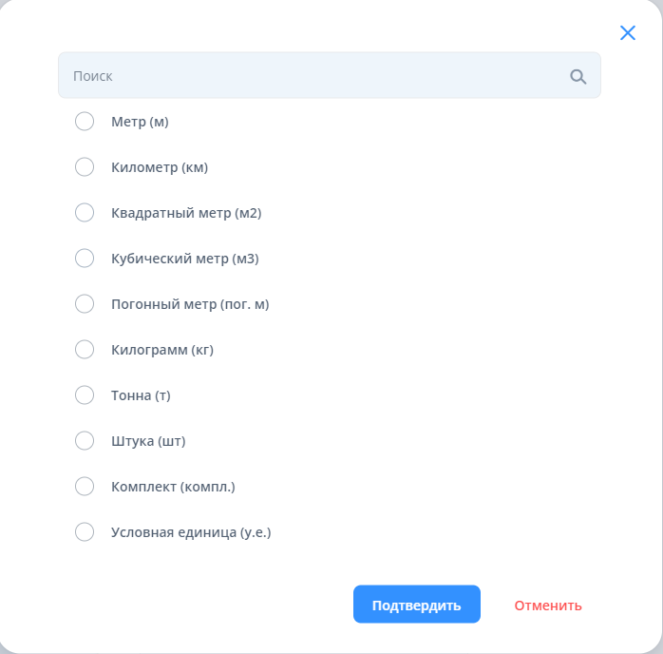Click the 'Метр (м)' label text

(x=140, y=122)
